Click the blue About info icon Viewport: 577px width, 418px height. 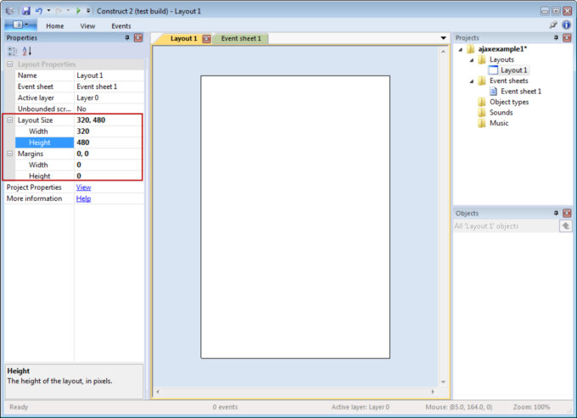click(x=566, y=25)
